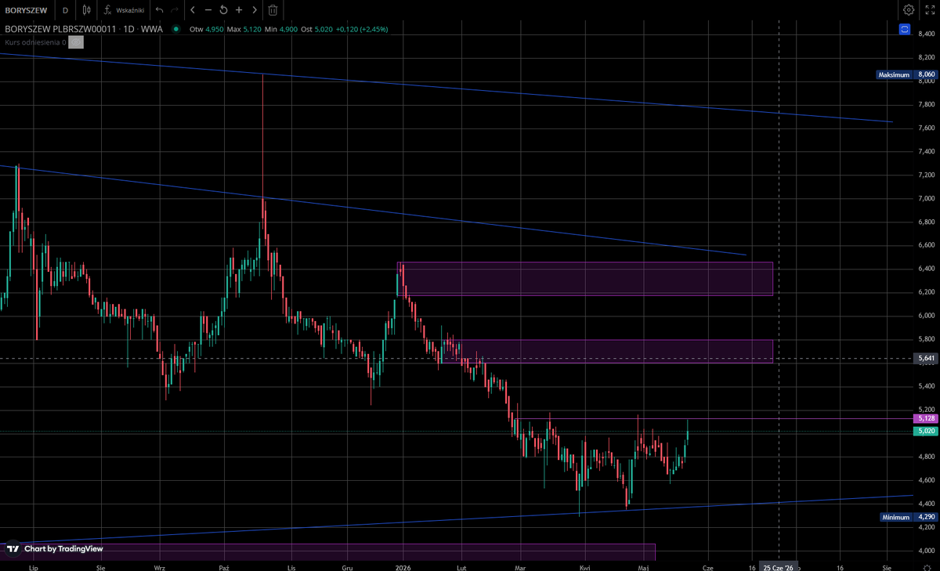Click the 5,641 crosshair price label
The image size is (940, 571).
pos(926,358)
